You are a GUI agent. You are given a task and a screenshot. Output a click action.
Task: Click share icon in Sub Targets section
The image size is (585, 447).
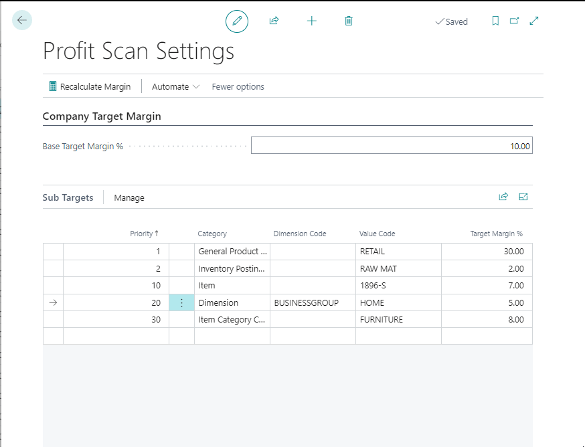503,197
